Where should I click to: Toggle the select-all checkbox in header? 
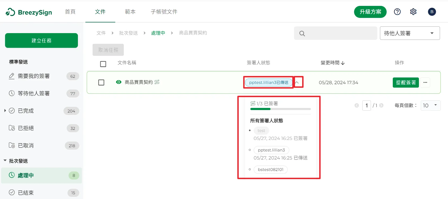[x=103, y=64]
